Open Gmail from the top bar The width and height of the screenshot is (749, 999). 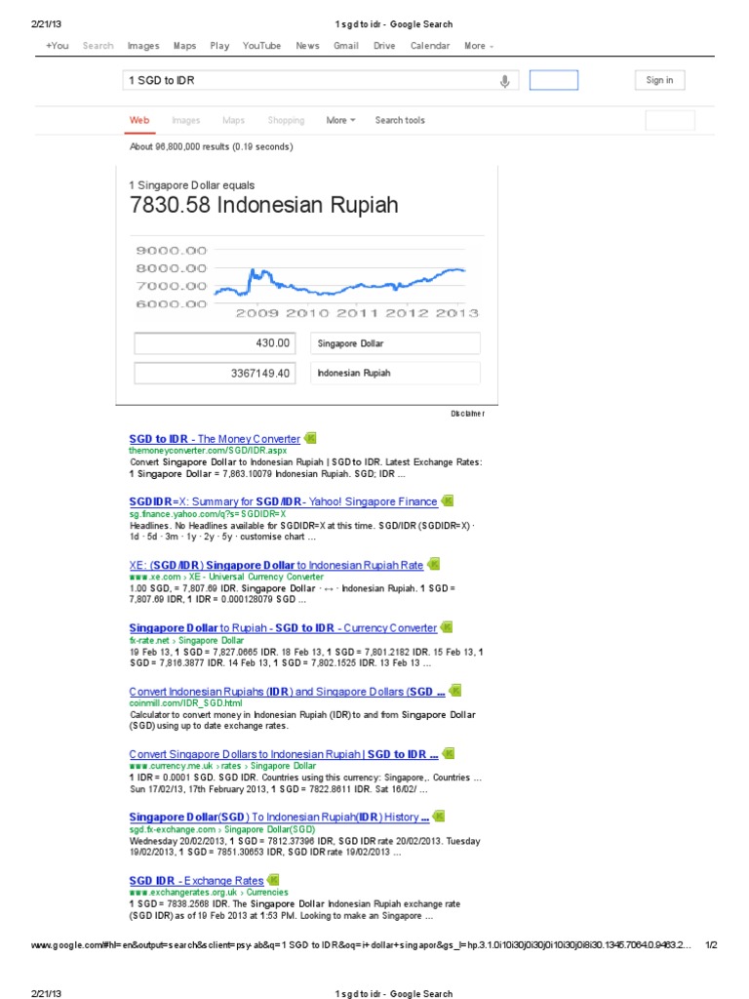click(x=346, y=46)
